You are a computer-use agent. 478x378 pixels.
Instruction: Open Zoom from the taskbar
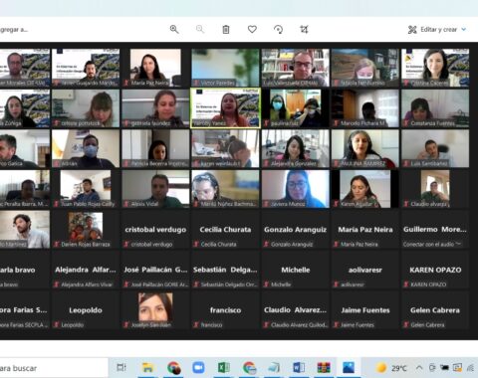(x=198, y=367)
